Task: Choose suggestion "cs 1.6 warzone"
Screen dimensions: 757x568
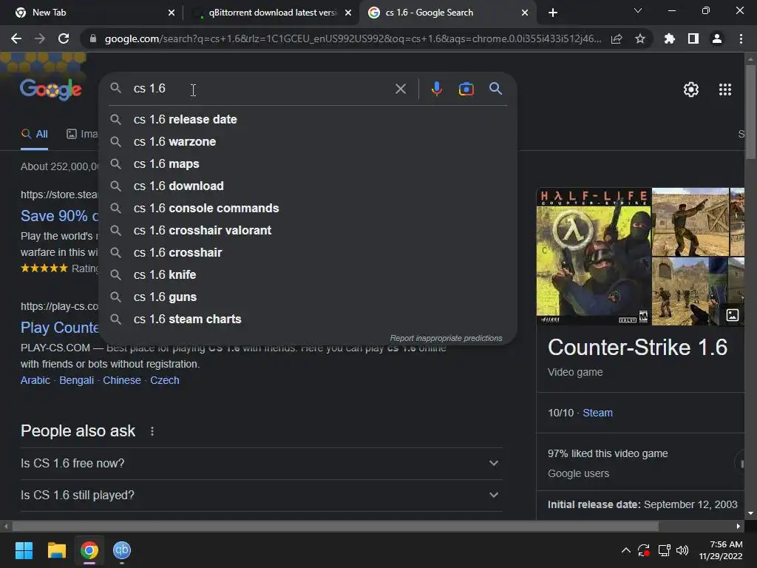Action: [x=308, y=141]
